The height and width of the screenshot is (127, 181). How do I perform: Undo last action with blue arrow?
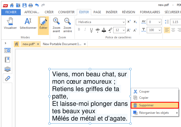pos(37,5)
